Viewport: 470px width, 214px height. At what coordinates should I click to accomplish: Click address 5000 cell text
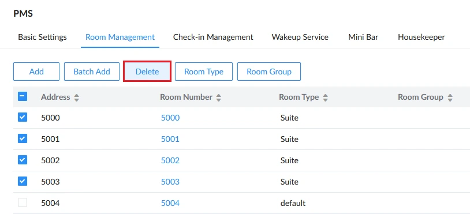pos(50,118)
